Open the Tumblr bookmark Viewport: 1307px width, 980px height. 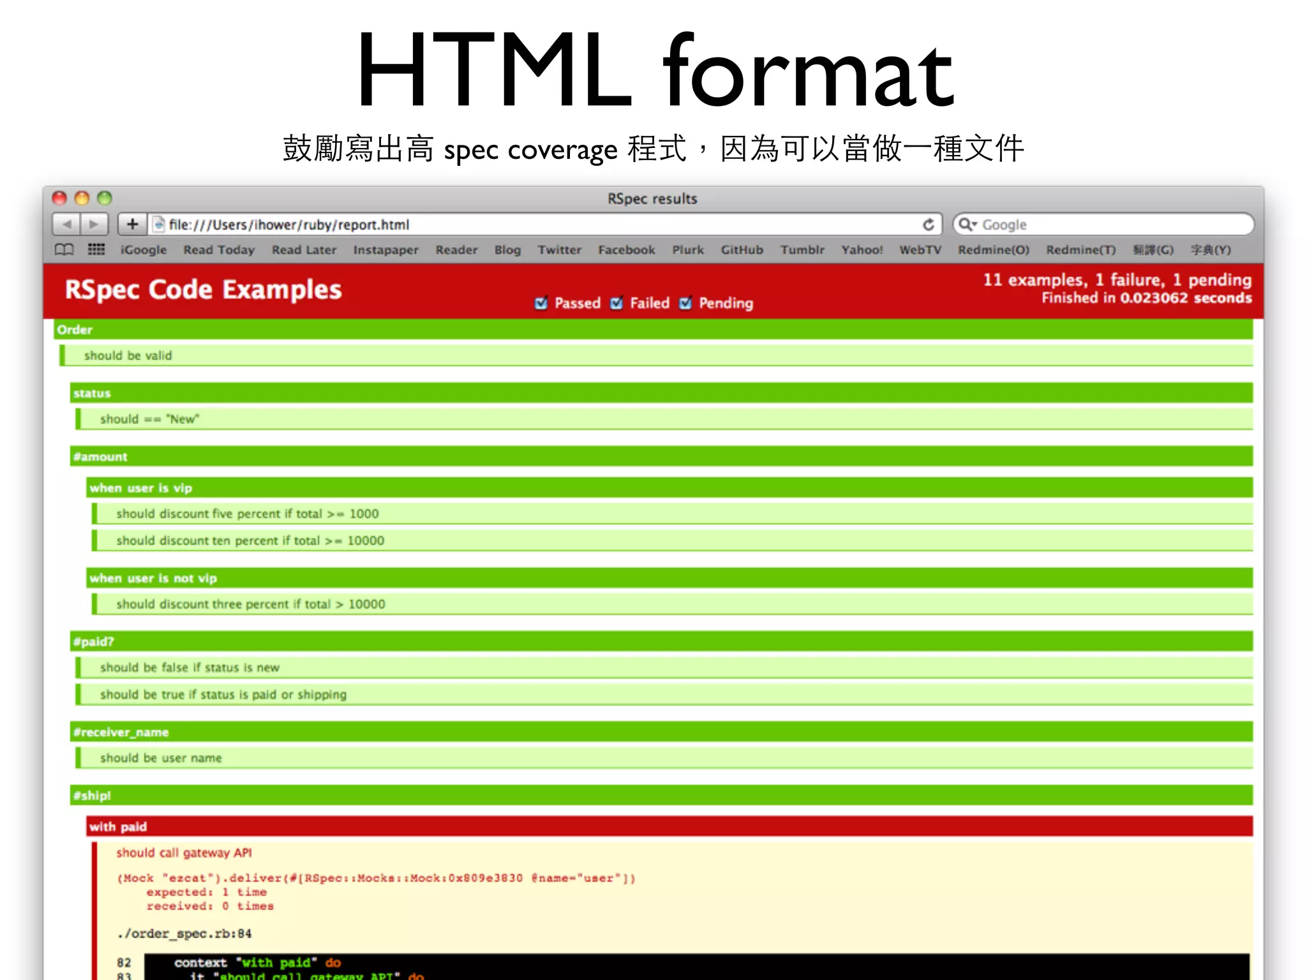(x=802, y=250)
